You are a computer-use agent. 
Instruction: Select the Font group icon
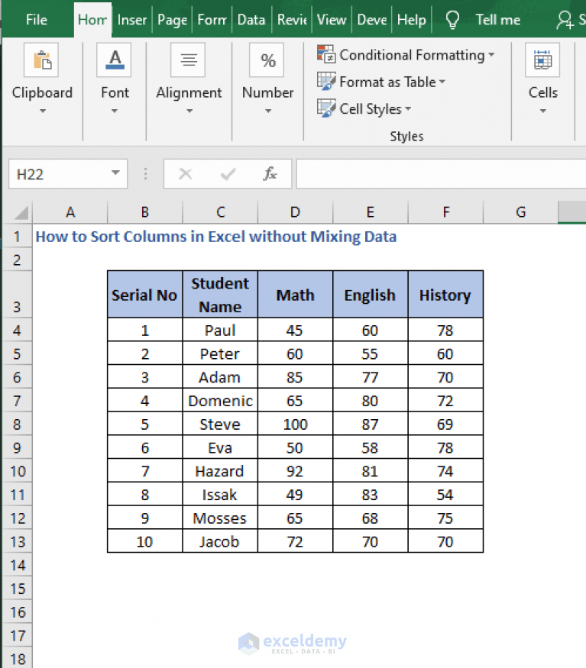coord(114,60)
